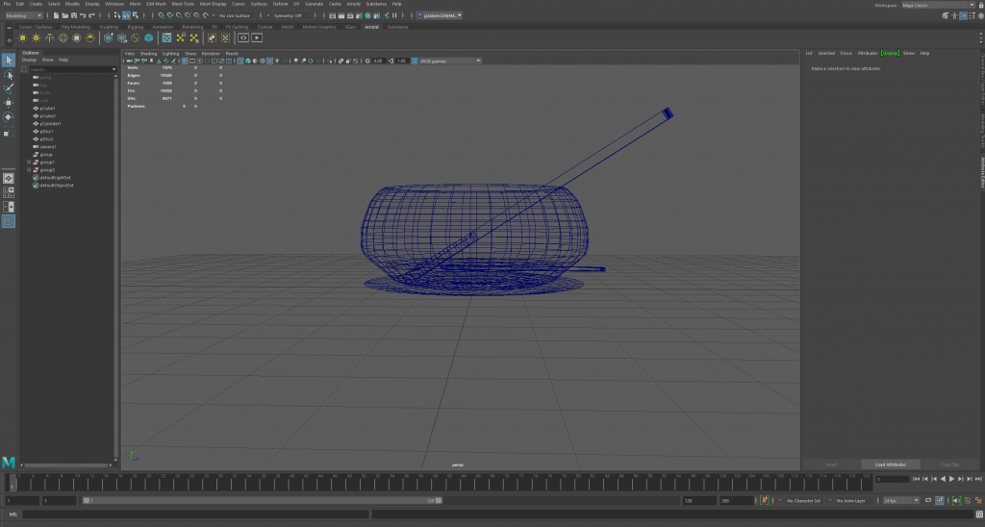Toggle Symmetry: Off option
This screenshot has width=985, height=527.
(286, 15)
